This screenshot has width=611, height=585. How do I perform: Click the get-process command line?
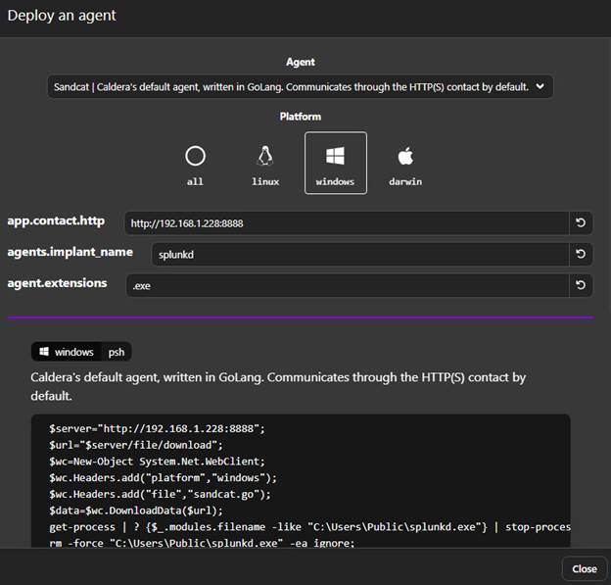click(x=309, y=527)
